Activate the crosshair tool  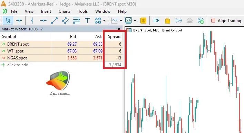(x=19, y=21)
